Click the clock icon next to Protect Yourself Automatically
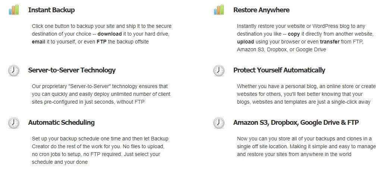The height and width of the screenshot is (169, 389). coord(219,71)
